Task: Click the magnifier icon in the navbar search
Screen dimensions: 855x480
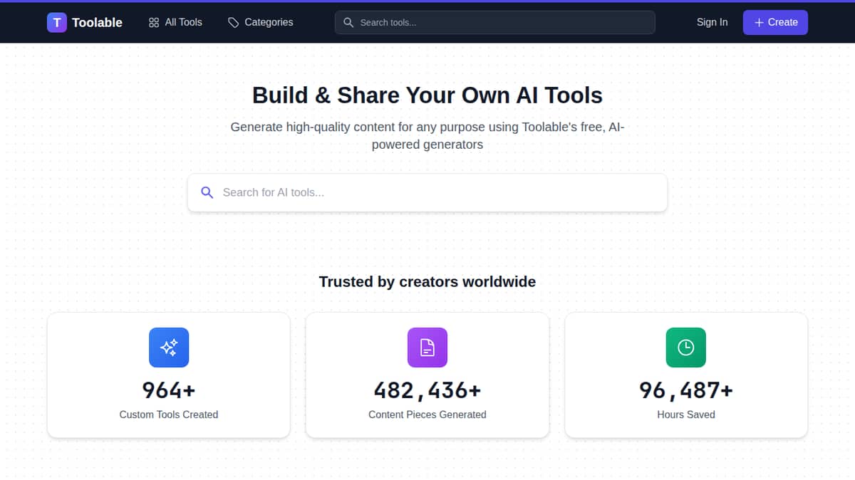Action: click(x=348, y=22)
